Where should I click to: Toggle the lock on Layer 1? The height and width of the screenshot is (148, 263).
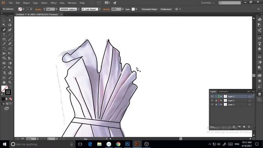point(216,104)
